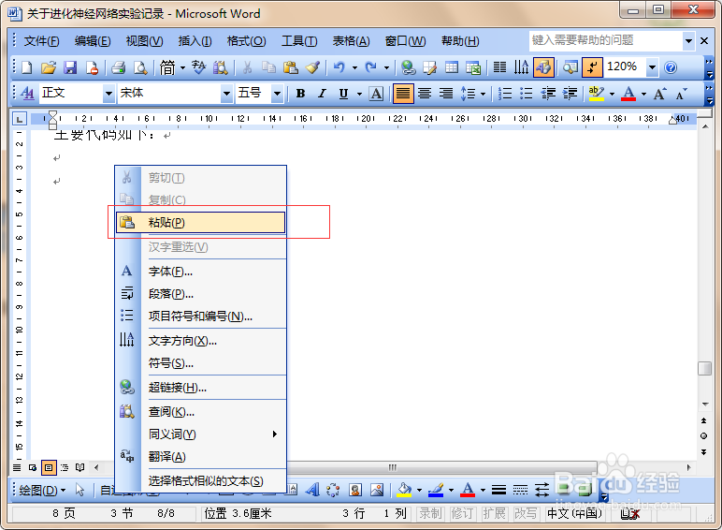Viewport: 722px width, 530px height.
Task: Toggle the Drawing toolbar button
Action: pyautogui.click(x=543, y=67)
